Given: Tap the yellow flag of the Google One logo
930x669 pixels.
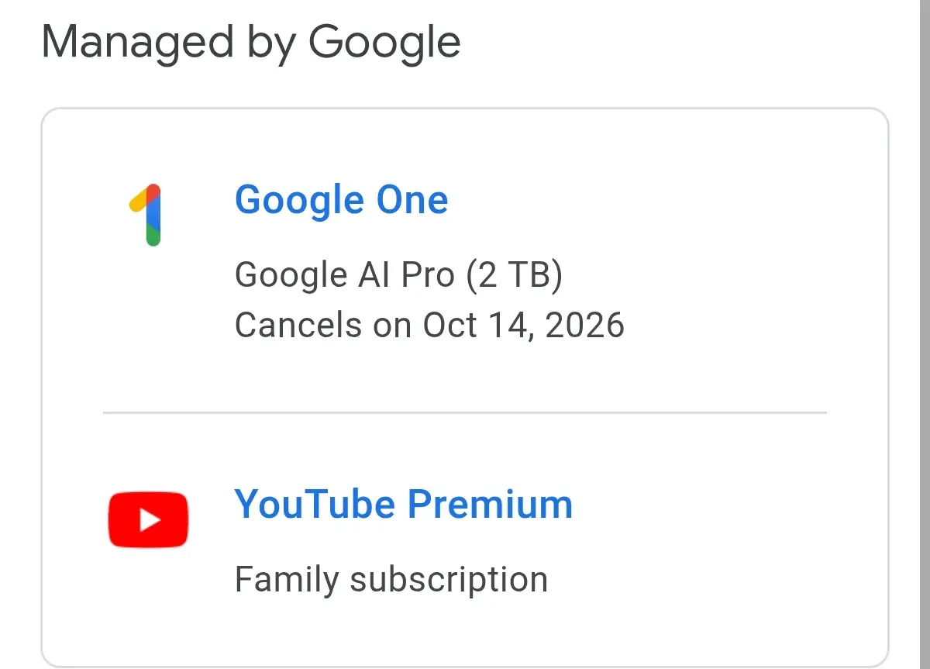Looking at the screenshot, I should pyautogui.click(x=138, y=199).
